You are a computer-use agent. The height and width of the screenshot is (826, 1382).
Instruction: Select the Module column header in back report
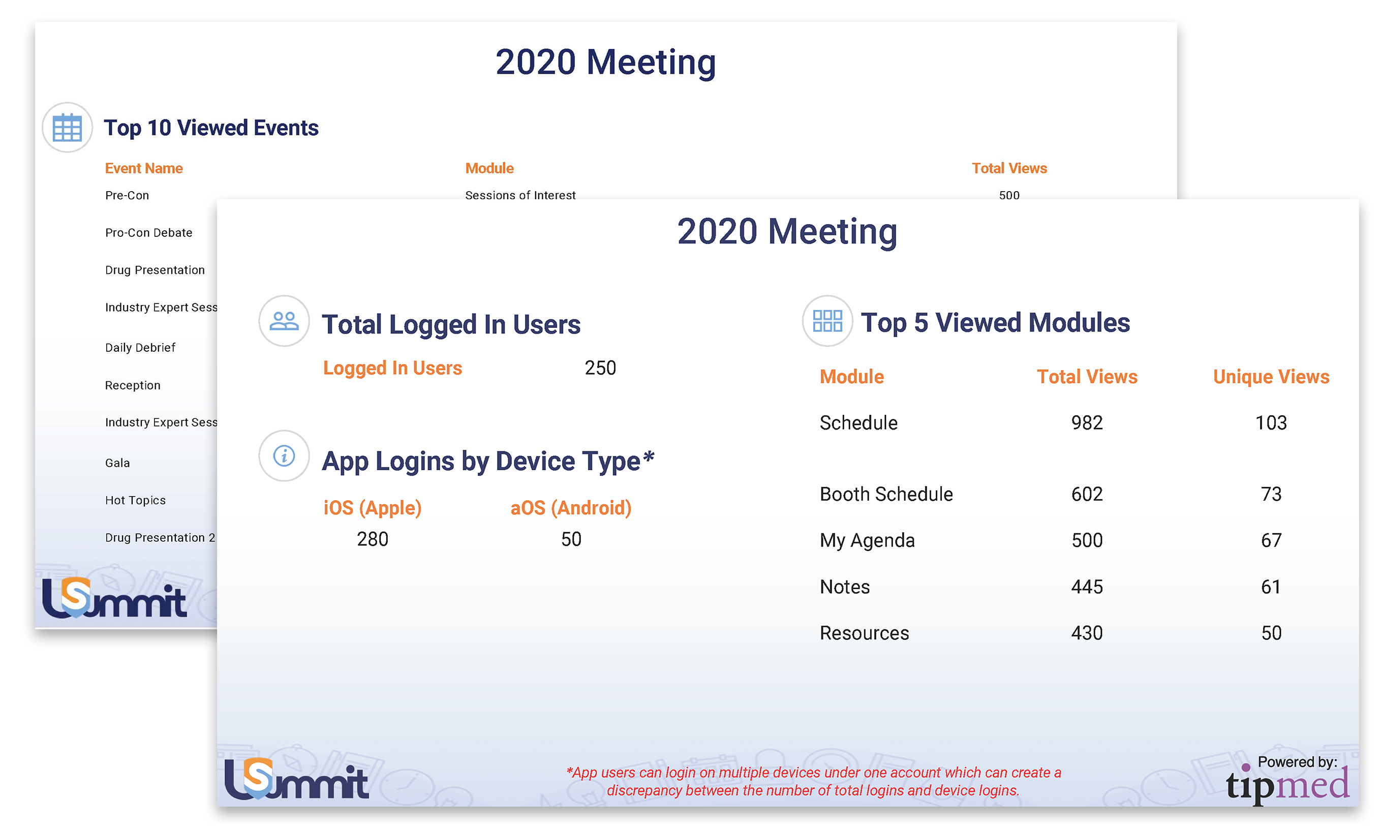(x=489, y=168)
